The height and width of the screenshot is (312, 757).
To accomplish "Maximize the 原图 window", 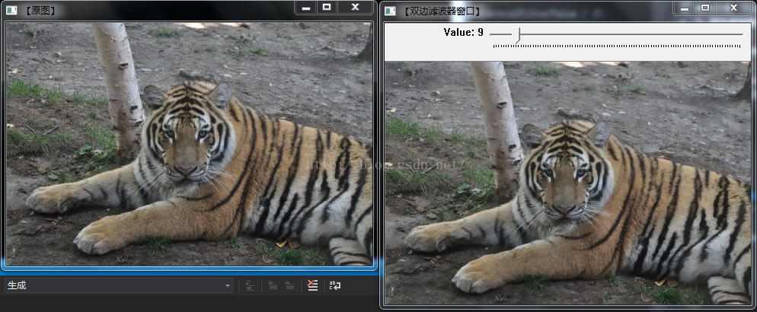I will pyautogui.click(x=327, y=7).
